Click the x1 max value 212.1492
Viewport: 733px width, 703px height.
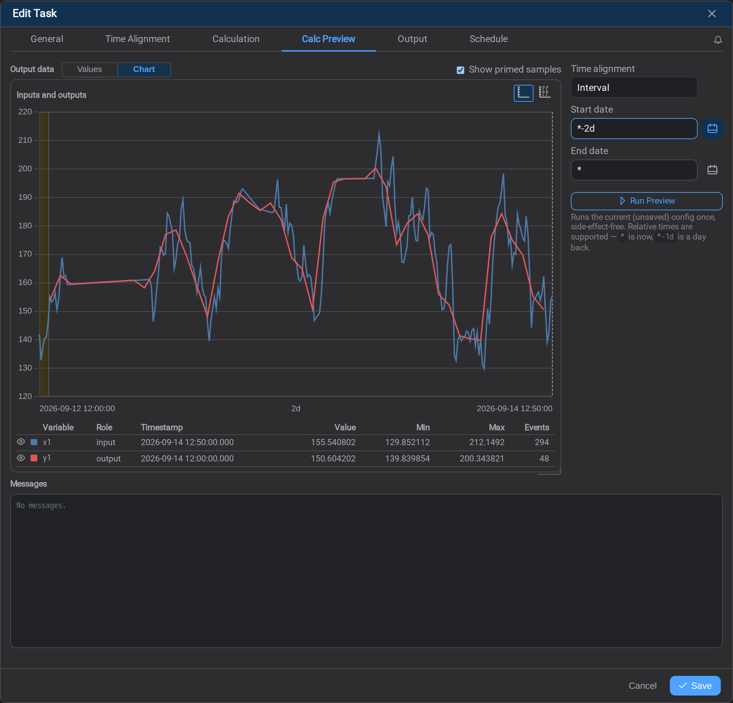(x=487, y=442)
